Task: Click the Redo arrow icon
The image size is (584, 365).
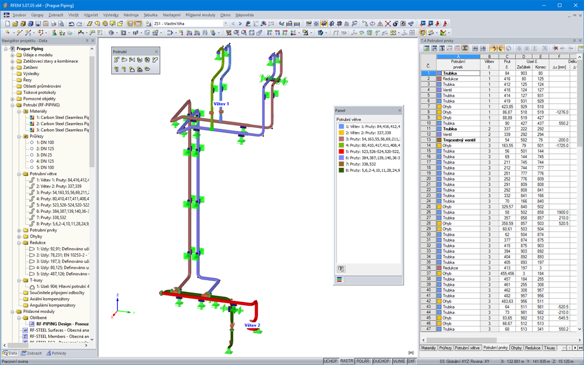Action: point(79,24)
